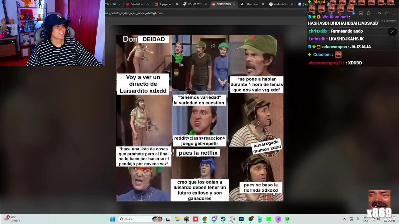Click the microphone tray icon

tap(358, 219)
